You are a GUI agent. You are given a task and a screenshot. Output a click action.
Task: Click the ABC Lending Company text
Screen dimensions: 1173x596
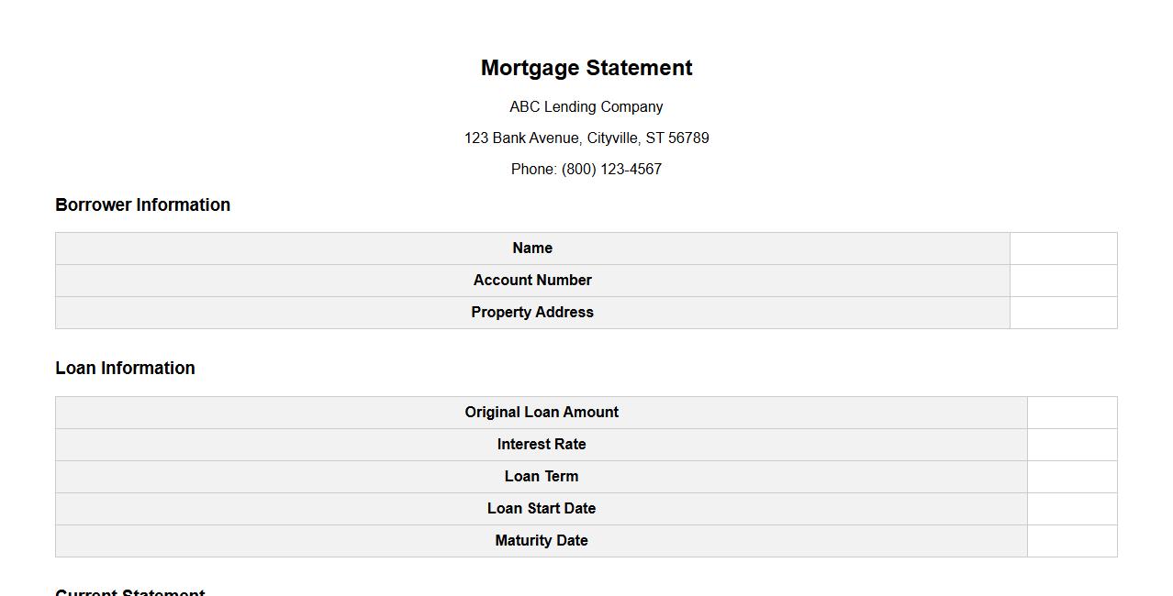(586, 107)
